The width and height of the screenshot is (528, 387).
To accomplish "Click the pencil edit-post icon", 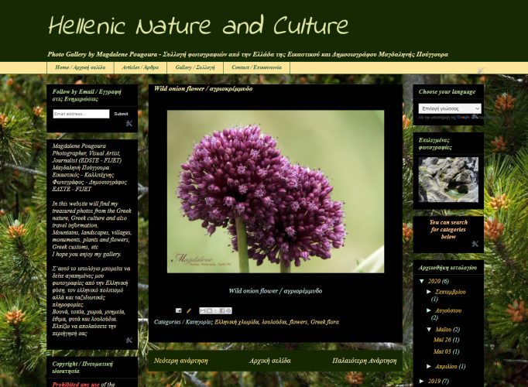I will coord(189,310).
